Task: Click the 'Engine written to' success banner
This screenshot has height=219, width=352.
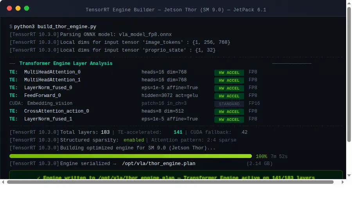Action: coord(176,175)
